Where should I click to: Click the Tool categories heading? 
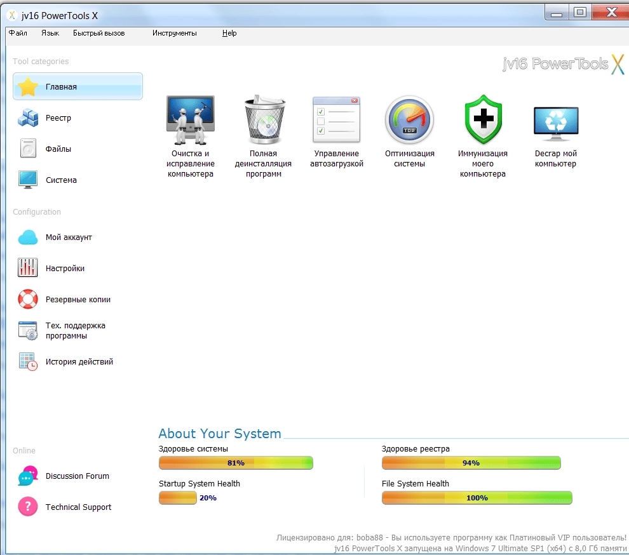click(x=41, y=62)
